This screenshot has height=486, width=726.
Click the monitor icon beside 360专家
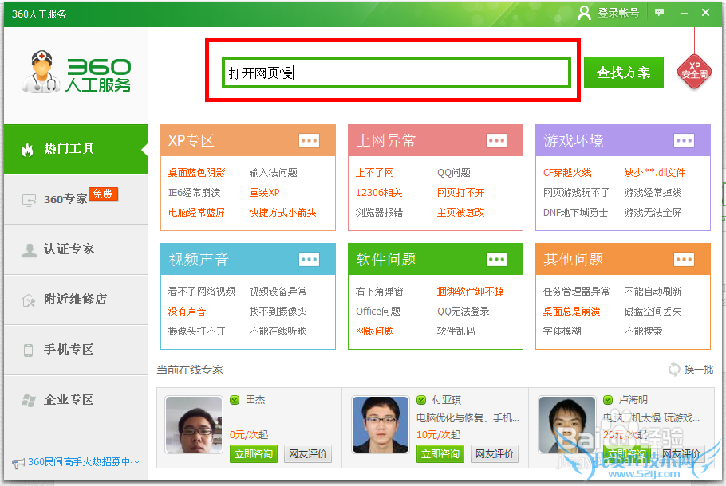coord(29,200)
